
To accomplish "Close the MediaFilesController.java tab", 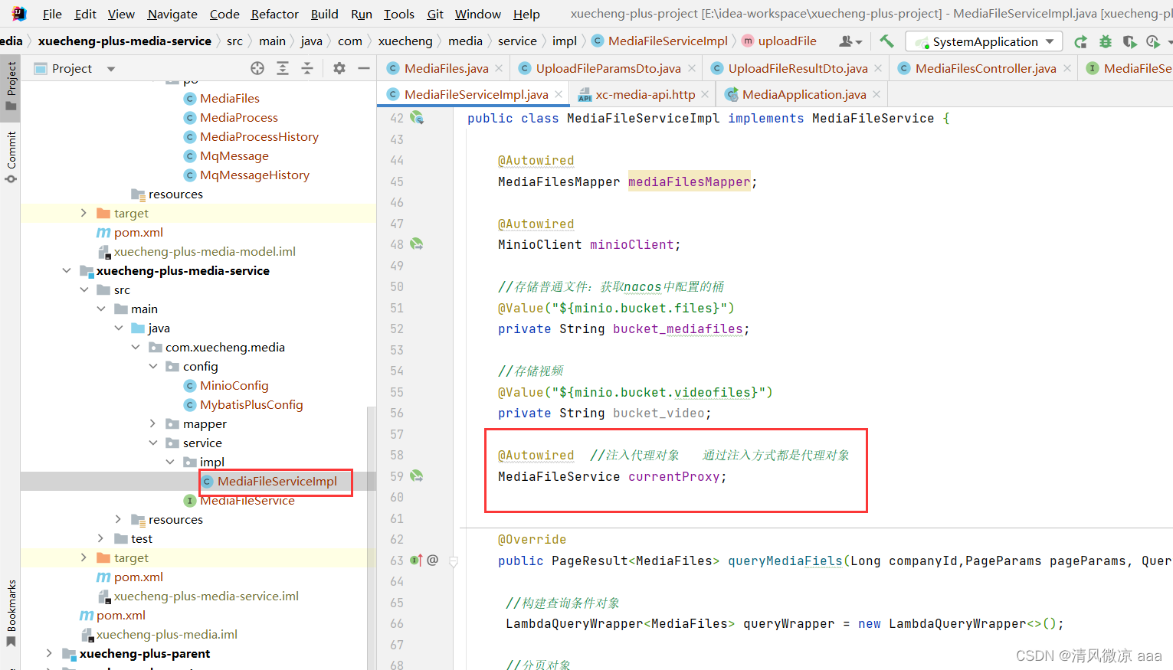I will point(1067,68).
